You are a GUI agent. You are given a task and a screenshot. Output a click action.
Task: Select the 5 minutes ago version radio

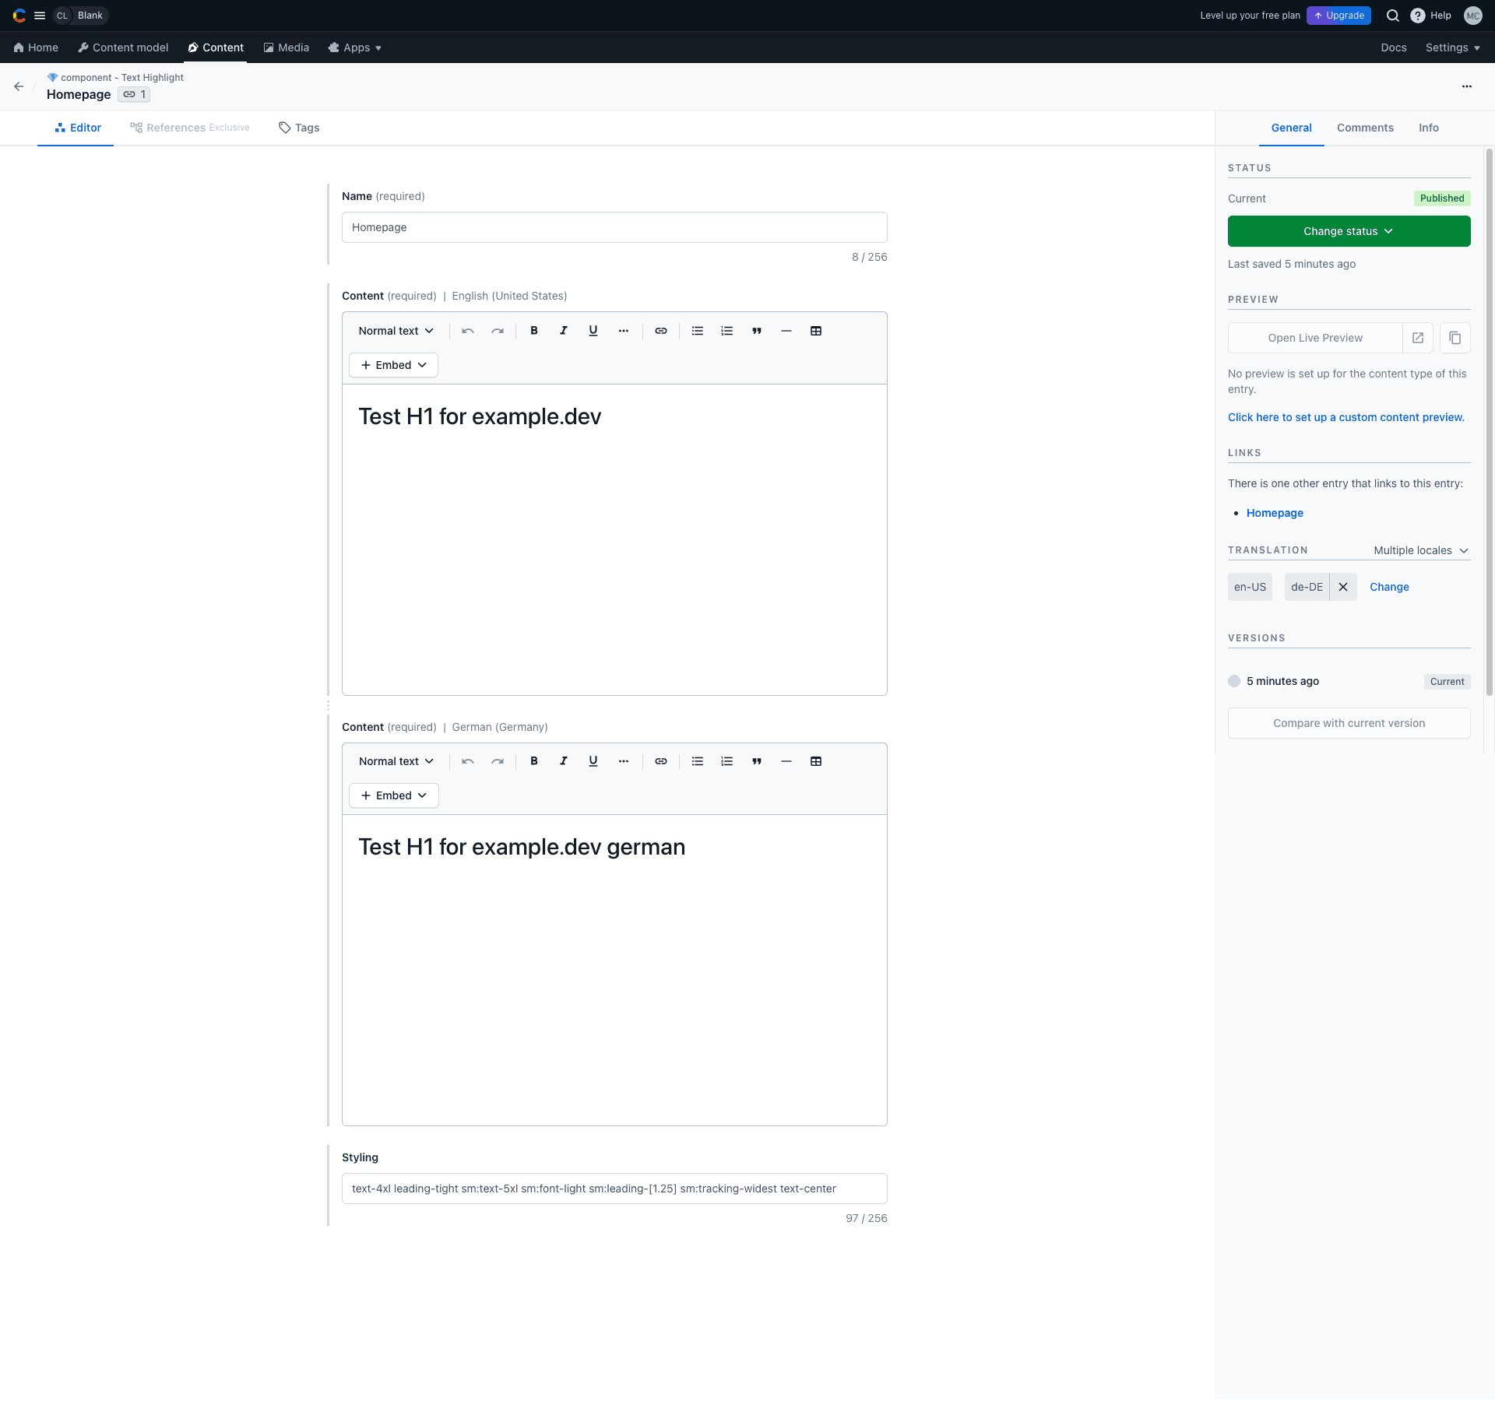coord(1234,681)
